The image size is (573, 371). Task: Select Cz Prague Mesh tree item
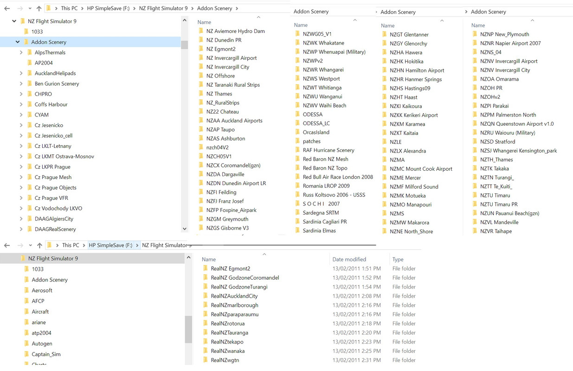53,177
